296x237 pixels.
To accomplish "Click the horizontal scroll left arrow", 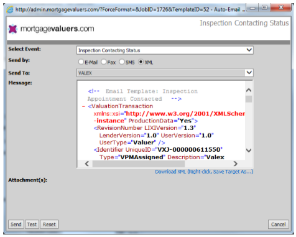I will click(87, 164).
